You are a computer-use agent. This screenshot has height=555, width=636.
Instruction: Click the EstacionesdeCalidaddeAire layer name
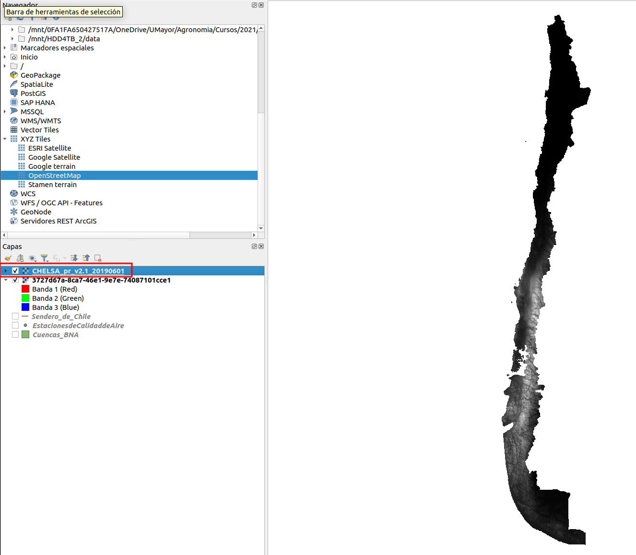(78, 326)
